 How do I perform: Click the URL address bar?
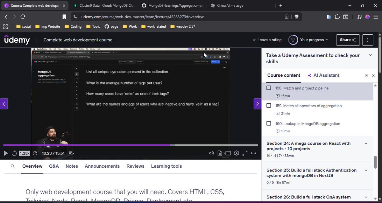(178, 17)
